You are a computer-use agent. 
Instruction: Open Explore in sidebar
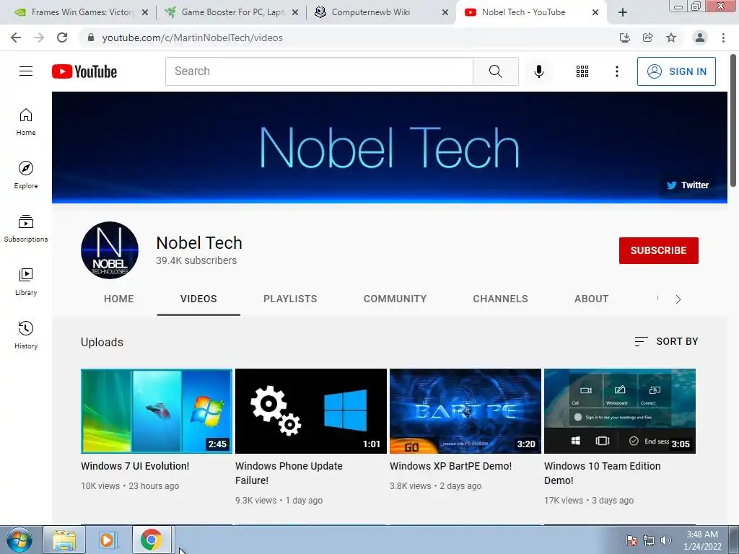pyautogui.click(x=26, y=175)
